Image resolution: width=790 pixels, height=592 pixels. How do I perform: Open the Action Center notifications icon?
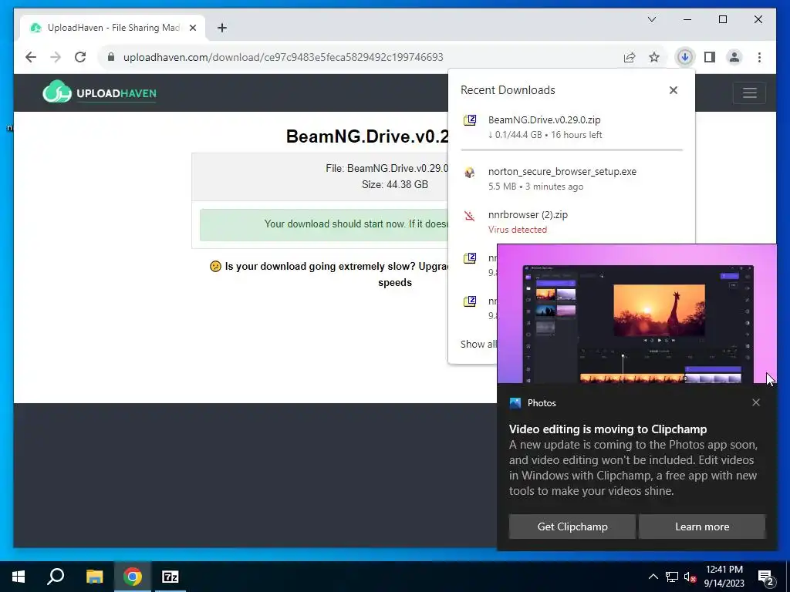(767, 577)
